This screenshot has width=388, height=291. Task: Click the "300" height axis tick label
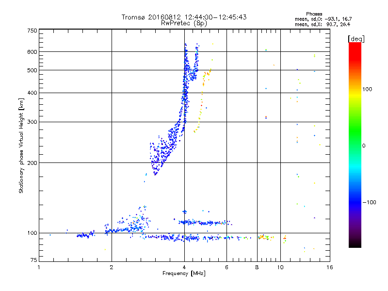32,122
